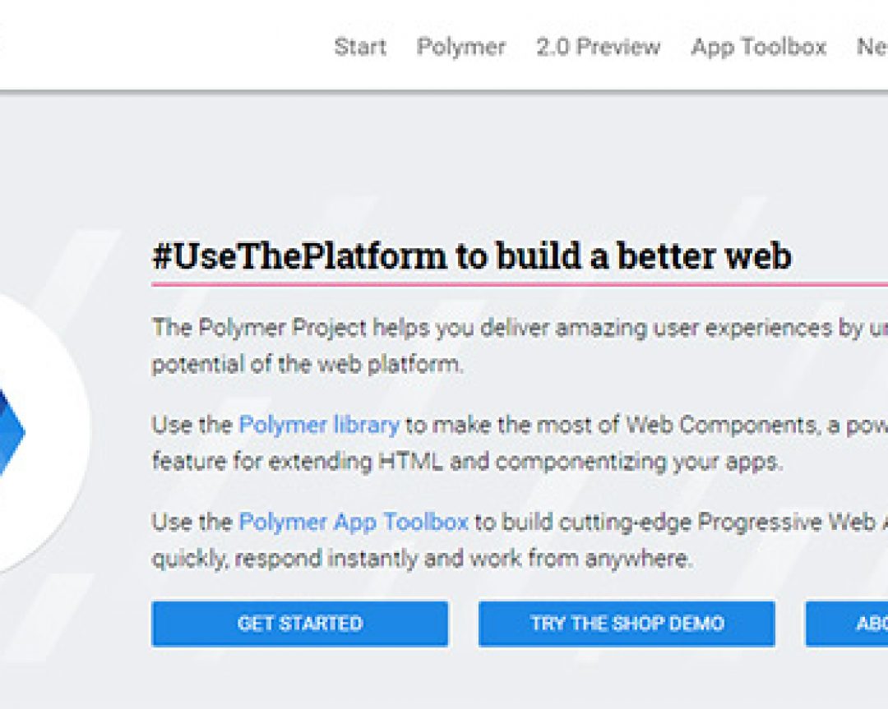Click the TRY THE SHOP DEMO button

tap(627, 624)
